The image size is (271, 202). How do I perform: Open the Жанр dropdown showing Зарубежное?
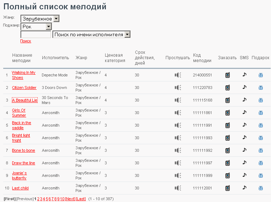click(x=40, y=19)
